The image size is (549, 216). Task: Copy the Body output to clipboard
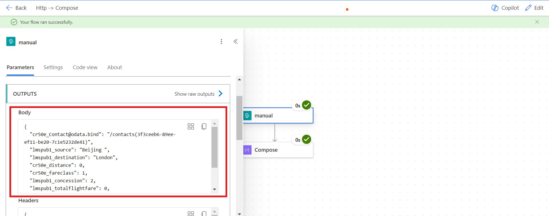click(204, 127)
